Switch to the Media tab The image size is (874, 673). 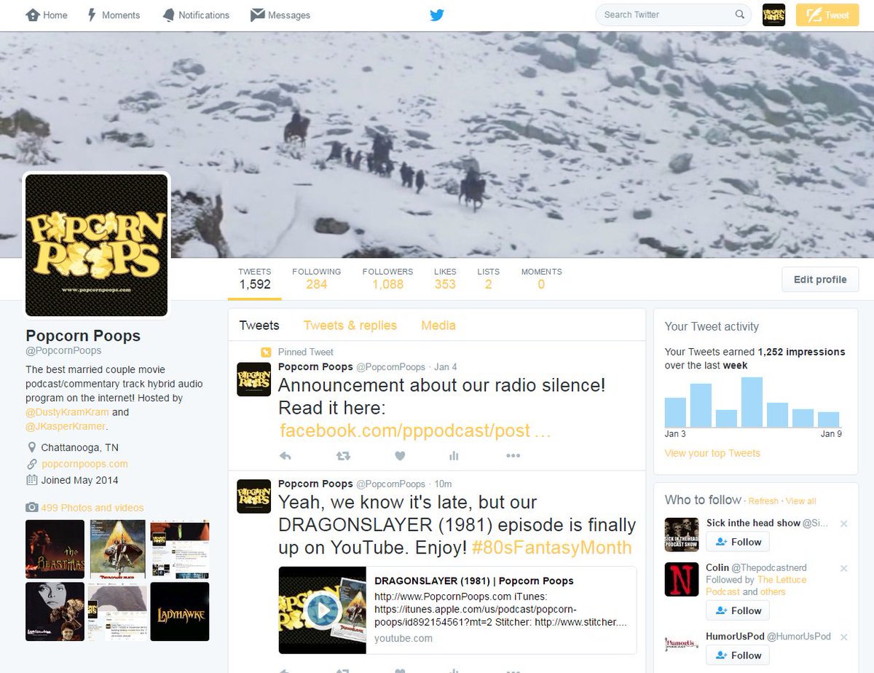(438, 326)
